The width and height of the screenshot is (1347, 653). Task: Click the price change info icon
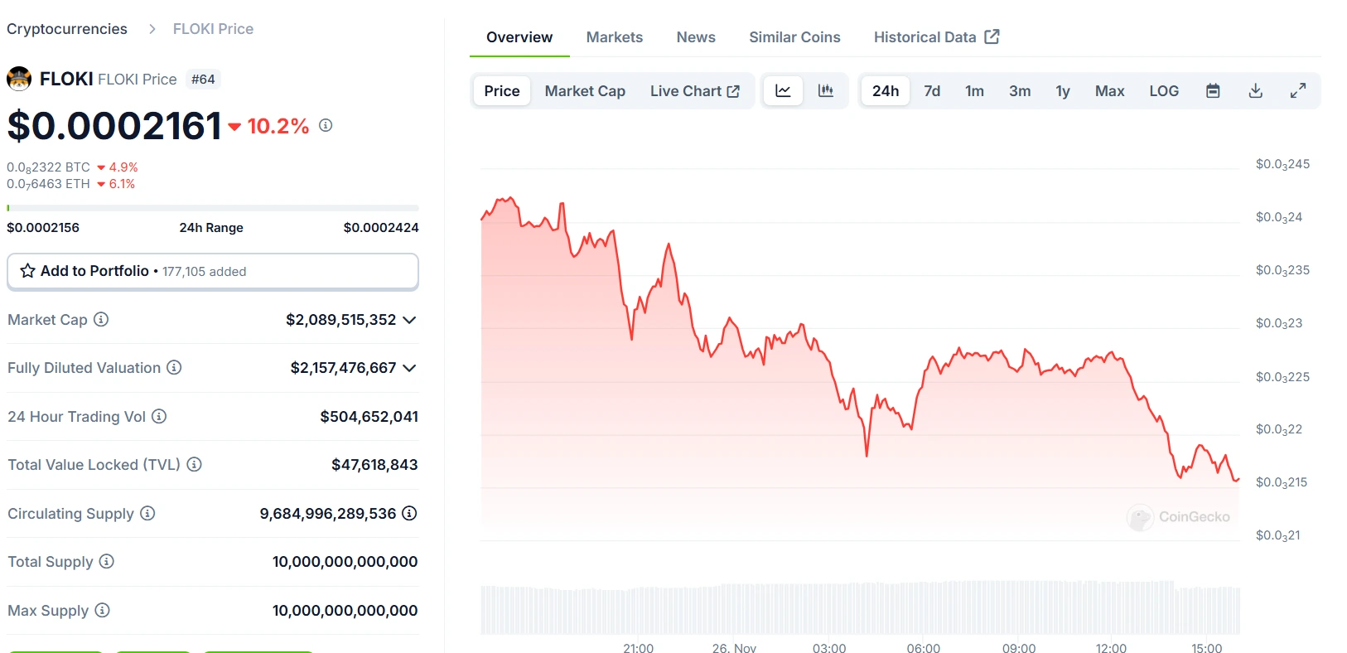pyautogui.click(x=326, y=125)
